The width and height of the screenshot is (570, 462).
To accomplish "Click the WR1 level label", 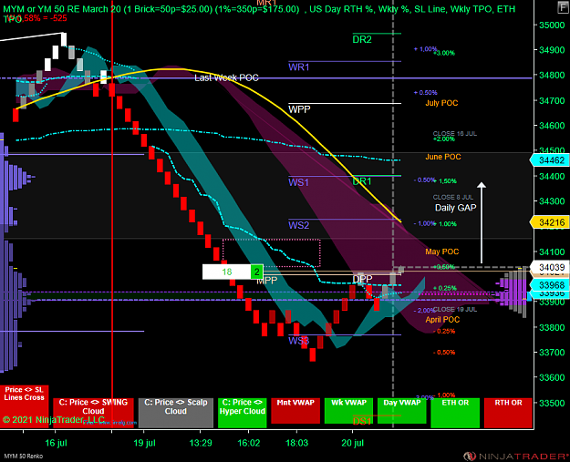I will click(299, 67).
